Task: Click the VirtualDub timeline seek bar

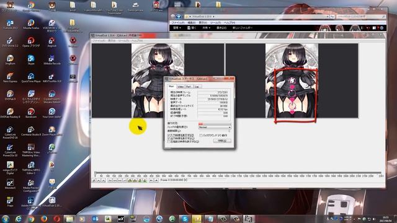Action: pyautogui.click(x=238, y=173)
